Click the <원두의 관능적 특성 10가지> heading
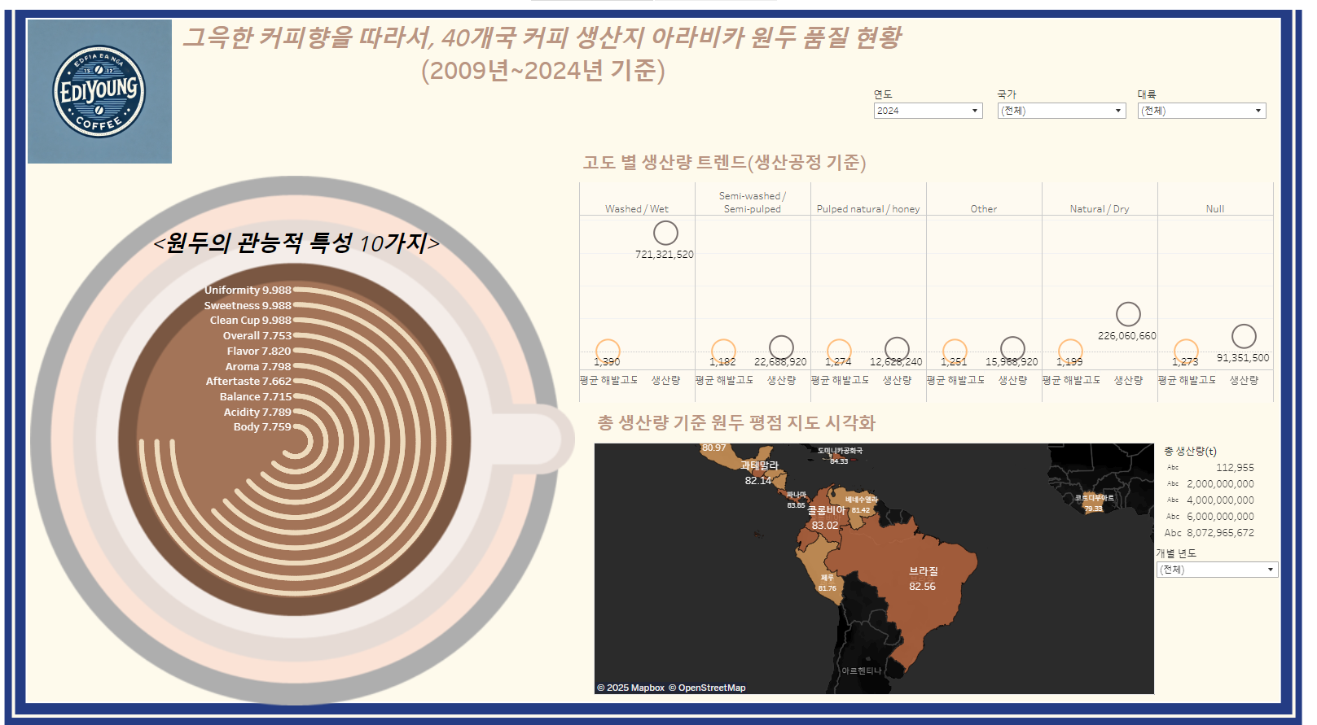This screenshot has width=1317, height=725. coord(296,242)
